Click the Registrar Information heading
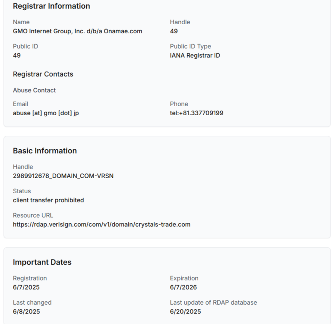Screen dimensions: 332x324 coord(51,6)
